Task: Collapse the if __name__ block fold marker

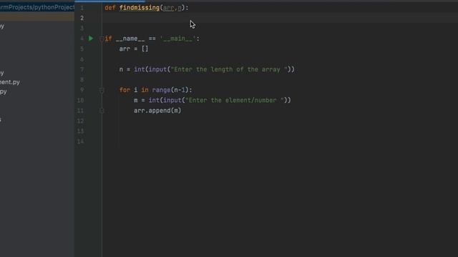Action: (102, 39)
